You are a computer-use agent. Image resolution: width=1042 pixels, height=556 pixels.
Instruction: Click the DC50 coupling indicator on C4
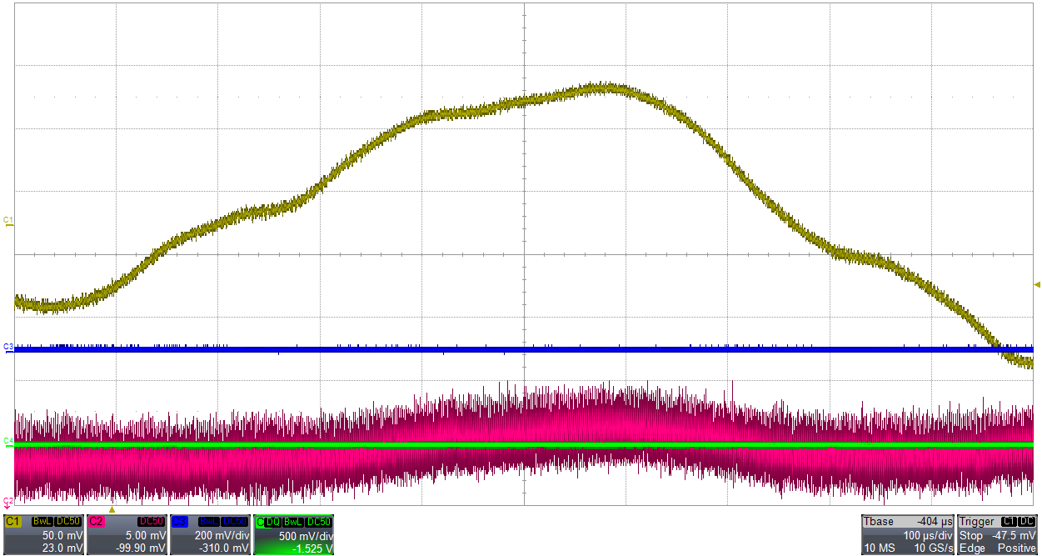[319, 522]
